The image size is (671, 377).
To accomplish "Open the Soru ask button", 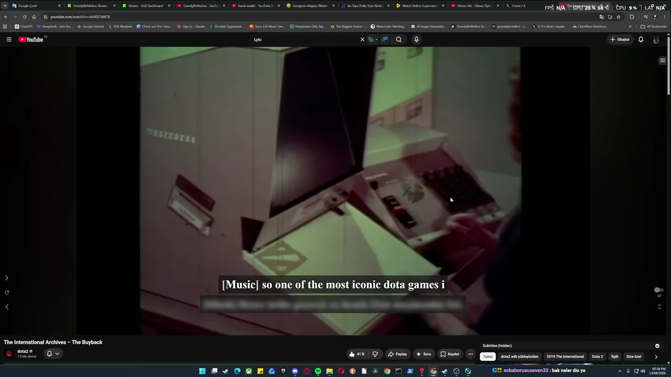I will click(x=424, y=354).
